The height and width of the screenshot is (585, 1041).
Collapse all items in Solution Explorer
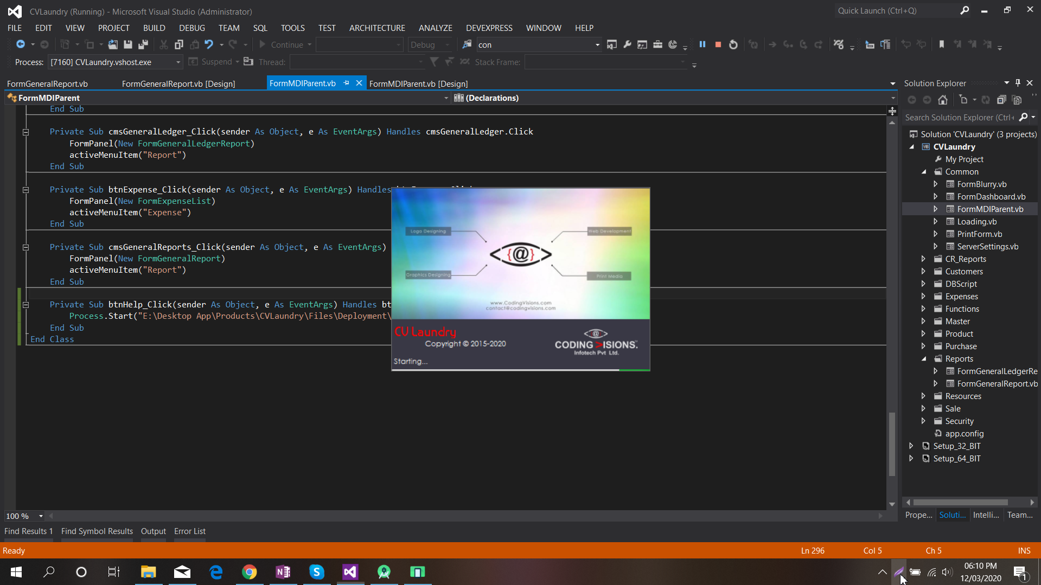tap(1001, 100)
